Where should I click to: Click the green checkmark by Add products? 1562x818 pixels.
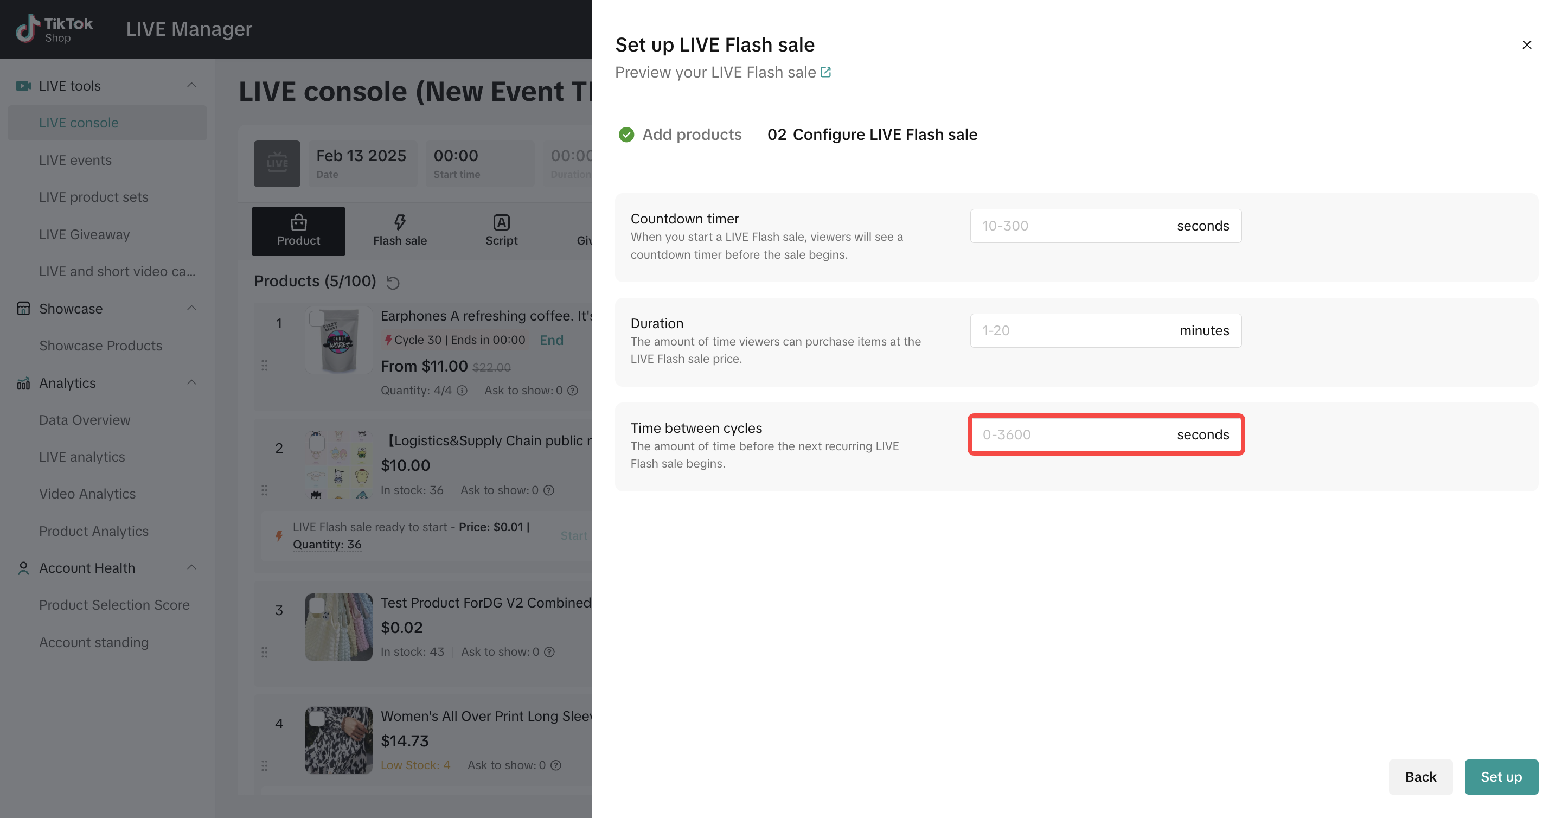click(x=626, y=135)
